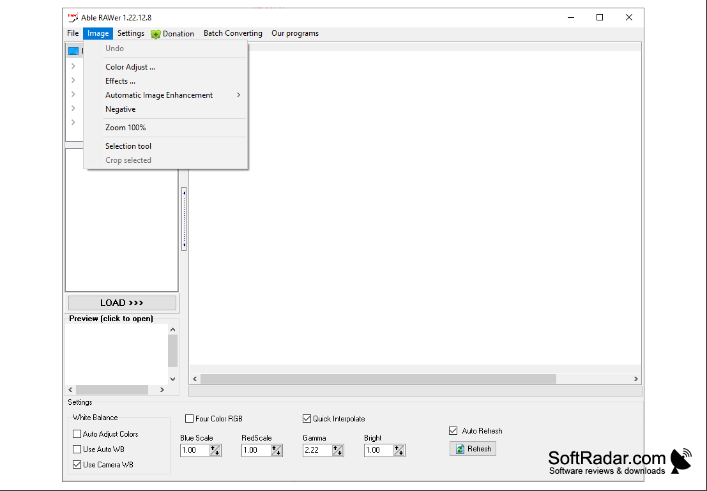707x491 pixels.
Task: Turn on Use Auto WB
Action: click(x=77, y=449)
